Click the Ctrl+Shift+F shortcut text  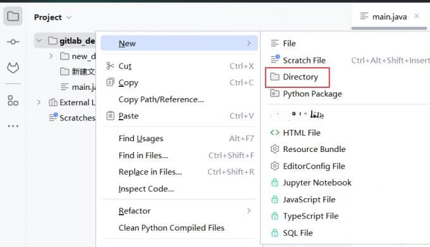[231, 155]
